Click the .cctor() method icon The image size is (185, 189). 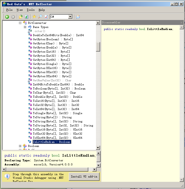point(30,31)
